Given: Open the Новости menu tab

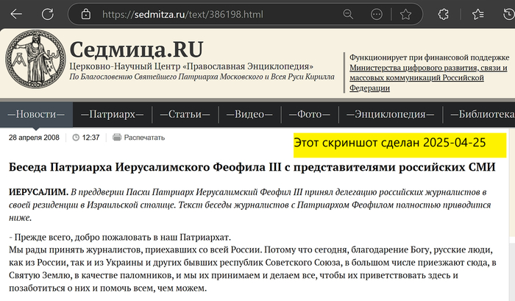Looking at the screenshot, I should pyautogui.click(x=36, y=114).
